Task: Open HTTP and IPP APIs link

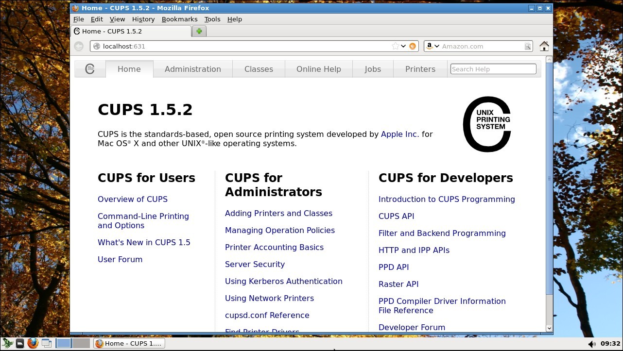Action: coord(414,250)
